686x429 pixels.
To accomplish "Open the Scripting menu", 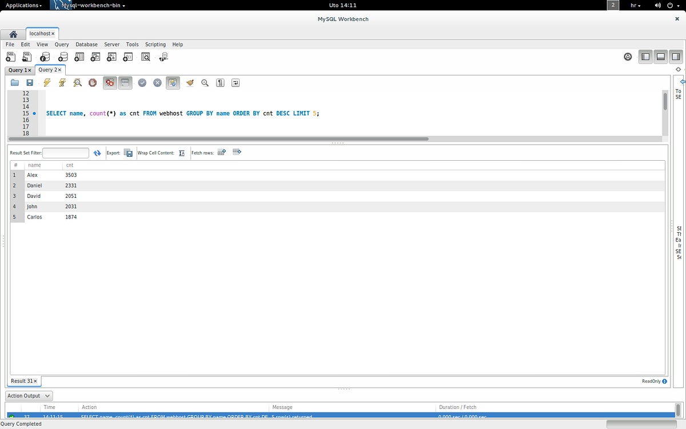I will coord(155,44).
